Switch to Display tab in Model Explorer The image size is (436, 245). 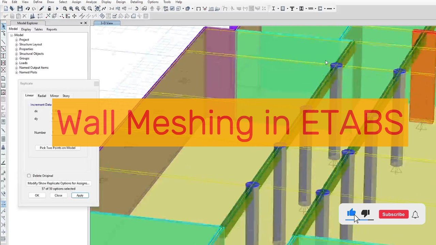pyautogui.click(x=26, y=29)
